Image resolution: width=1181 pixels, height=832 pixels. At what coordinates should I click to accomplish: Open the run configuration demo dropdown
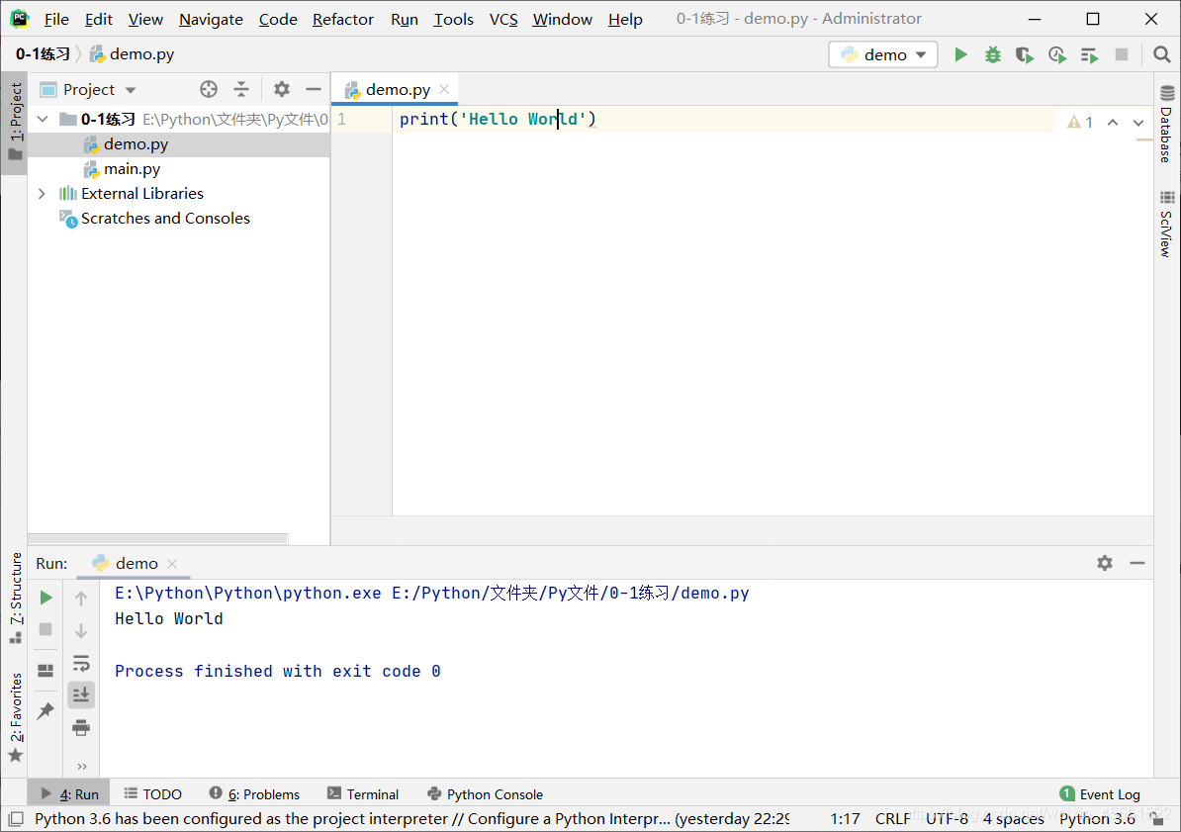(x=883, y=54)
